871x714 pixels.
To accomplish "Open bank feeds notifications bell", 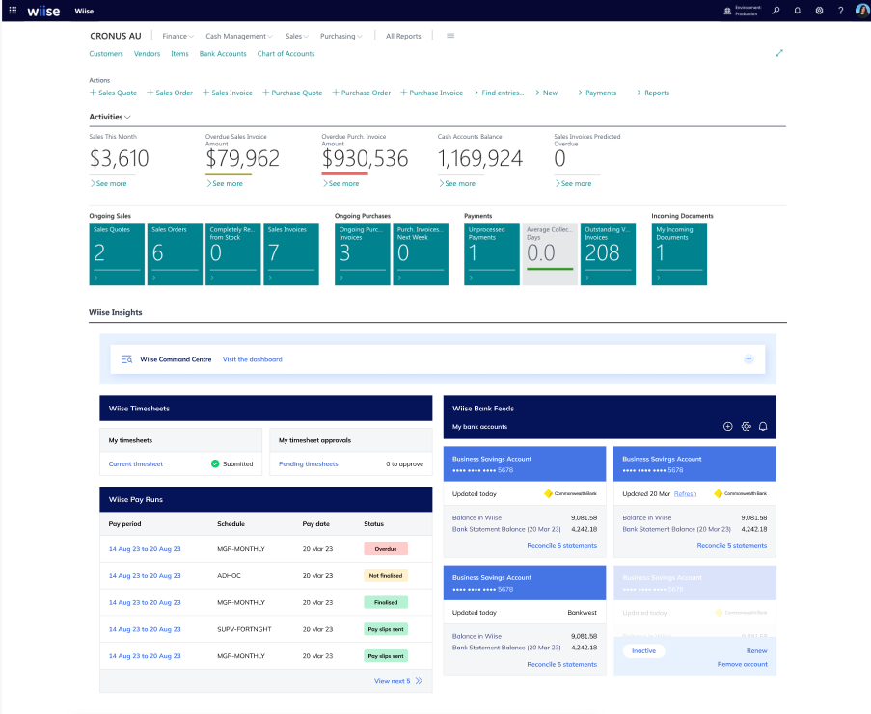I will coord(763,426).
